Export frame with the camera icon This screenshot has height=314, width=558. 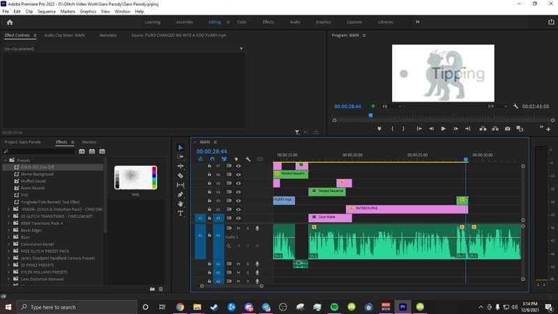[x=508, y=129]
